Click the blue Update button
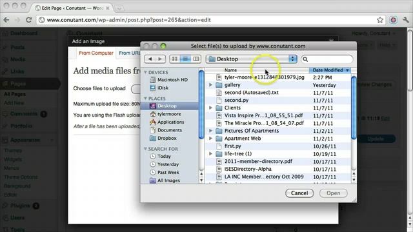The image size is (413, 232). [x=376, y=139]
